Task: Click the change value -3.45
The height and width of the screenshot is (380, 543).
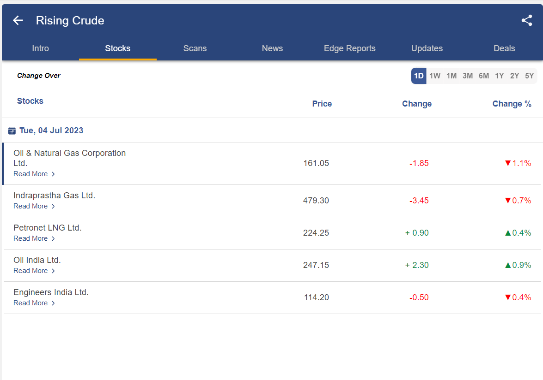Action: pos(419,200)
